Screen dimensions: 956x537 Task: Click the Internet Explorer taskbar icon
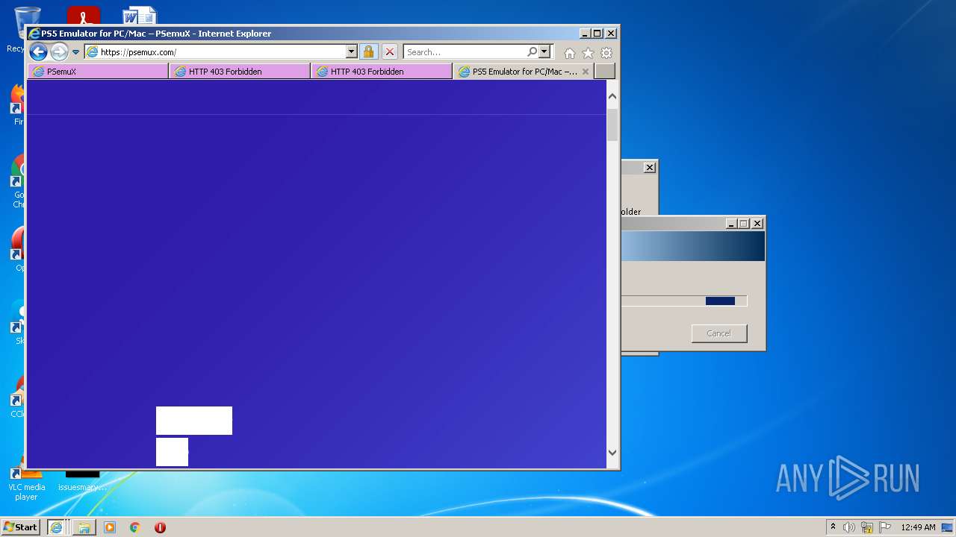(x=57, y=527)
